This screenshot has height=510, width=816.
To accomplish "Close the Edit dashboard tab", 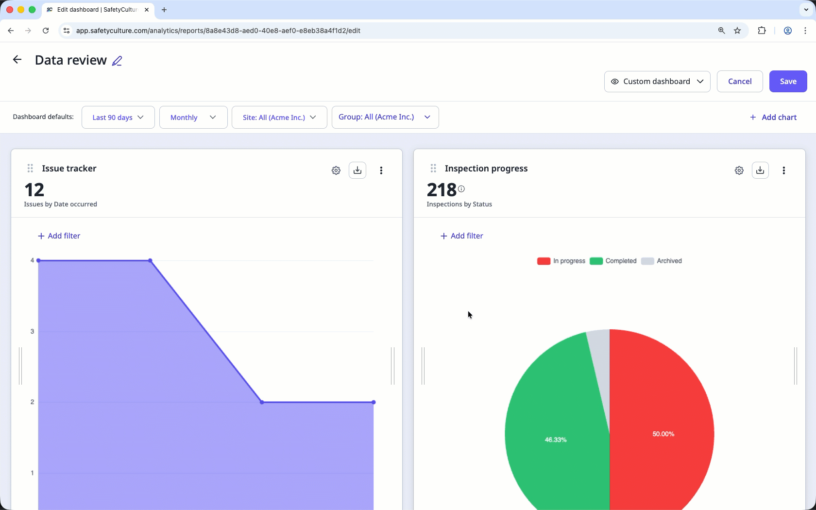I will [147, 10].
